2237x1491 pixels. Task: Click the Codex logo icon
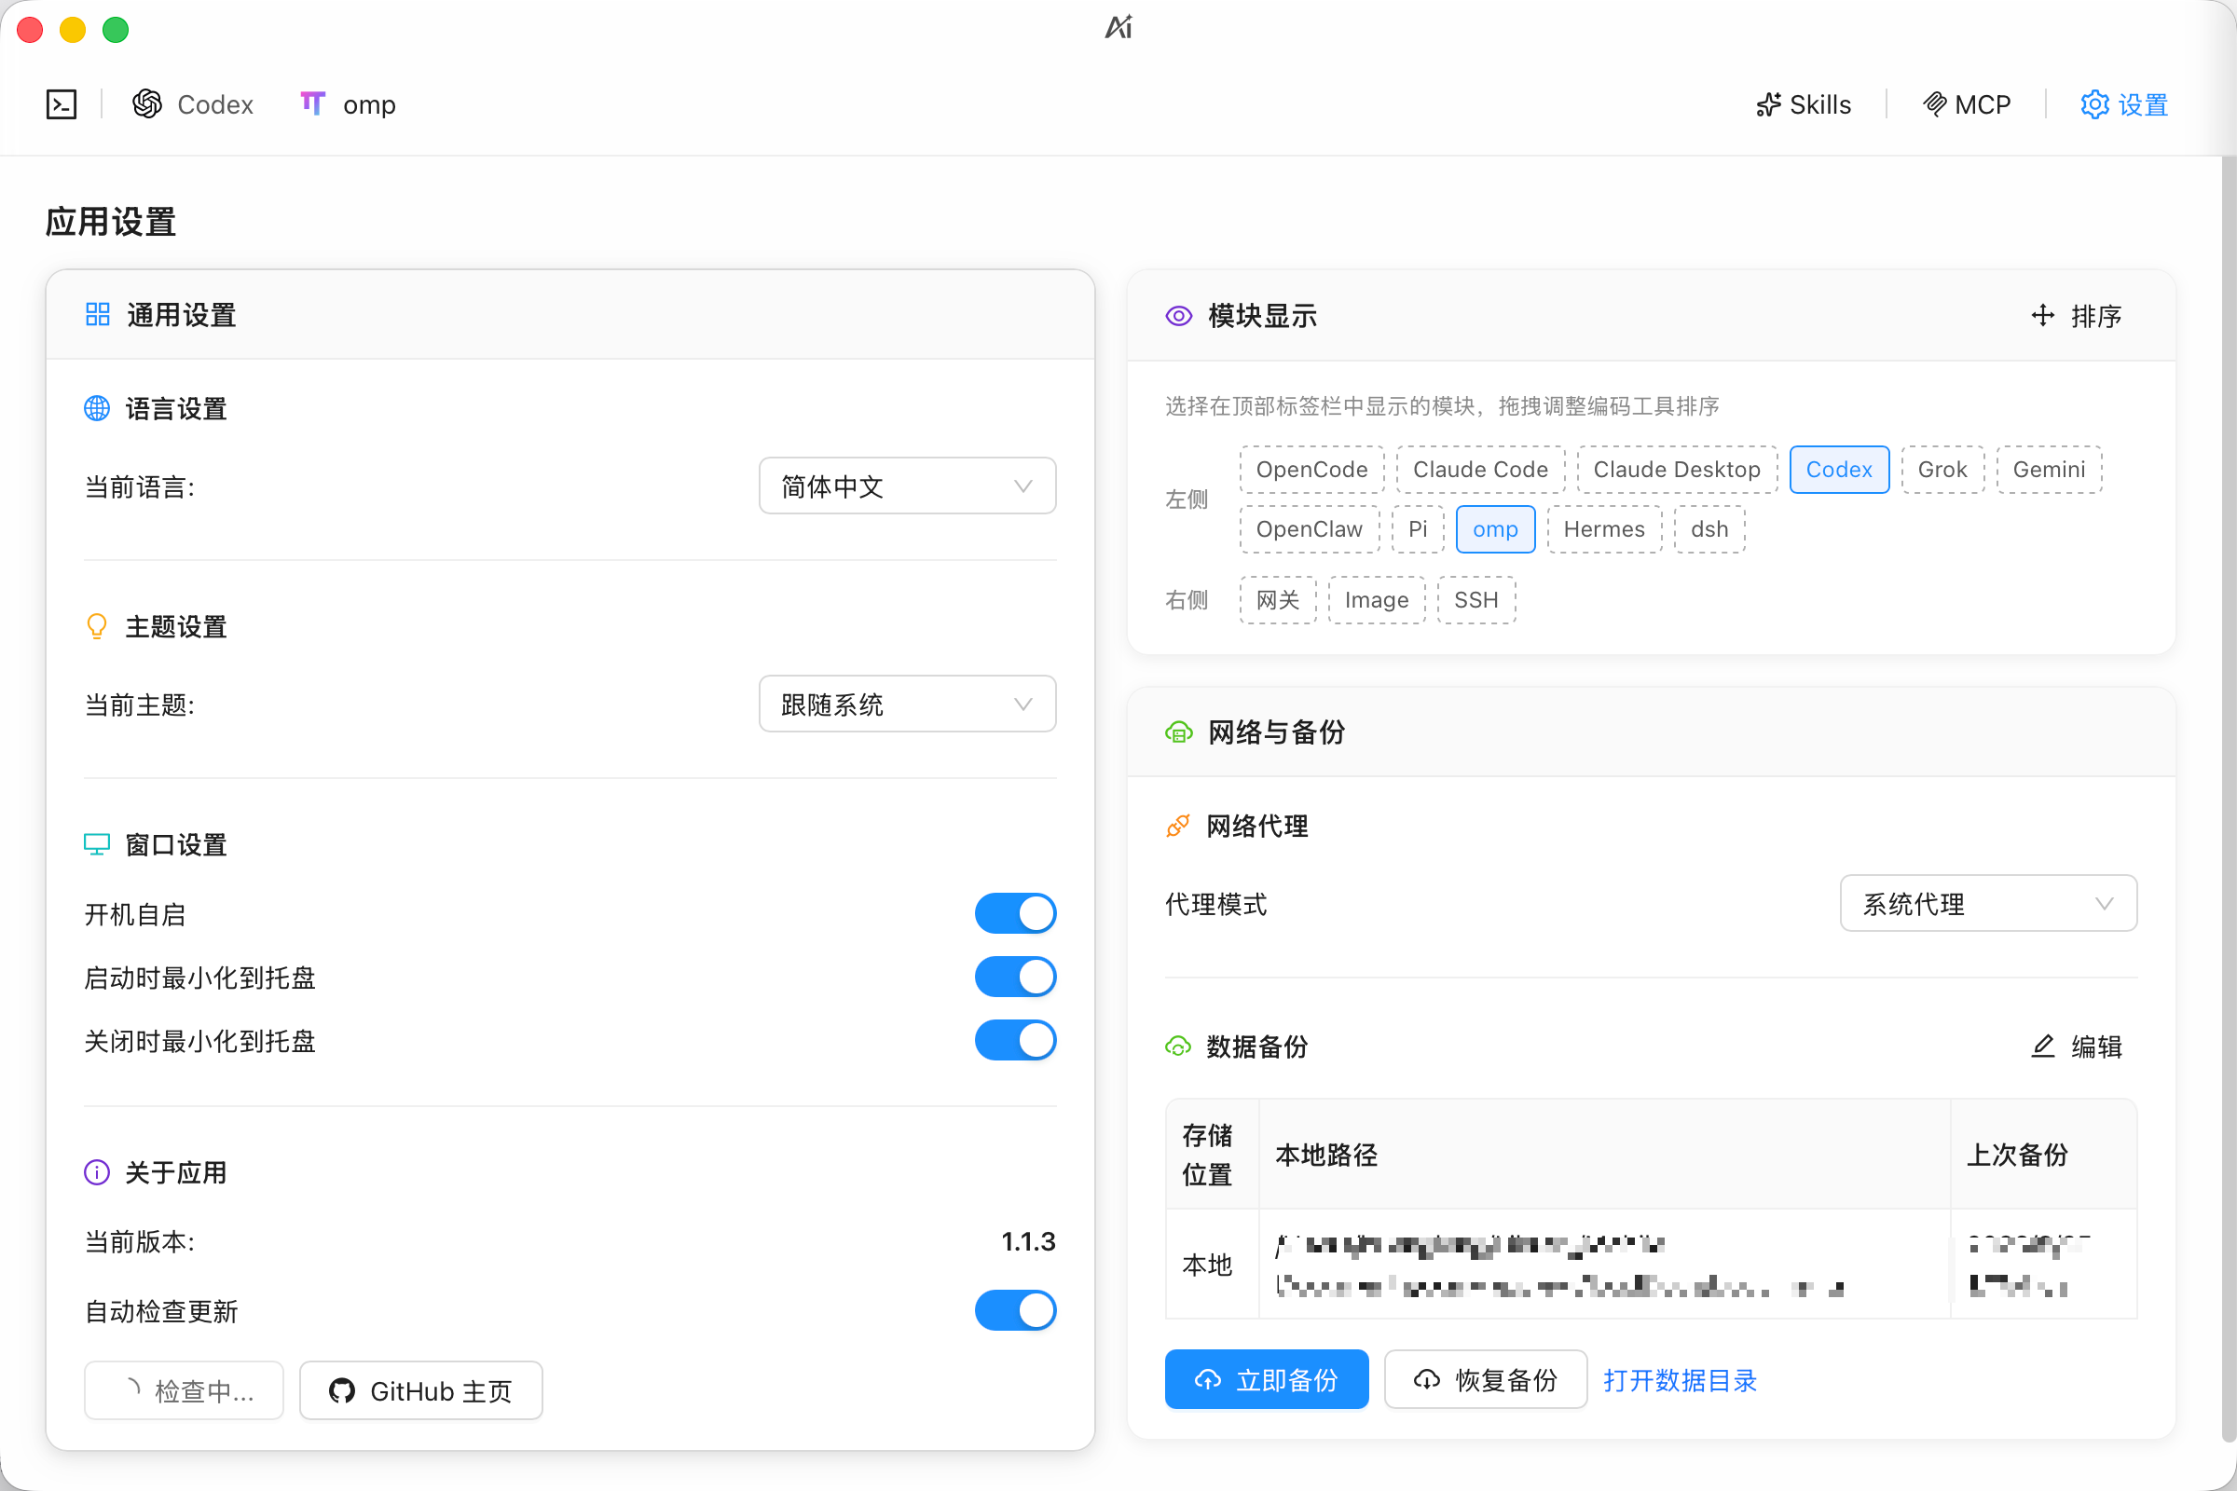[x=147, y=103]
